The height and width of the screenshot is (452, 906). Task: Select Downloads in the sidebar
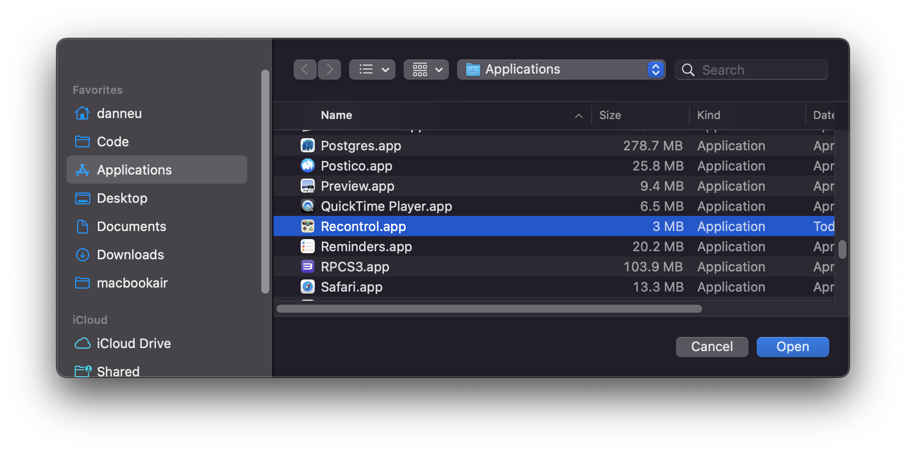point(157,255)
